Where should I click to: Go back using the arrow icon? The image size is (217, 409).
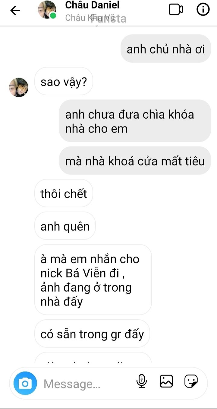[15, 11]
